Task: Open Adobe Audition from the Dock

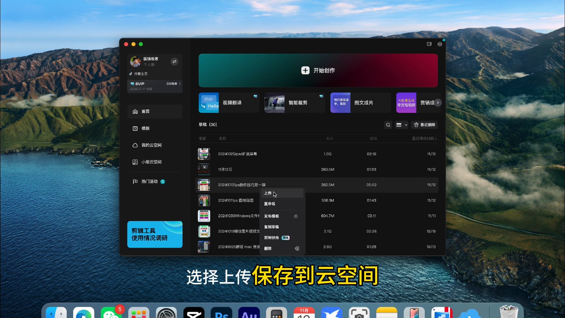Action: 249,313
